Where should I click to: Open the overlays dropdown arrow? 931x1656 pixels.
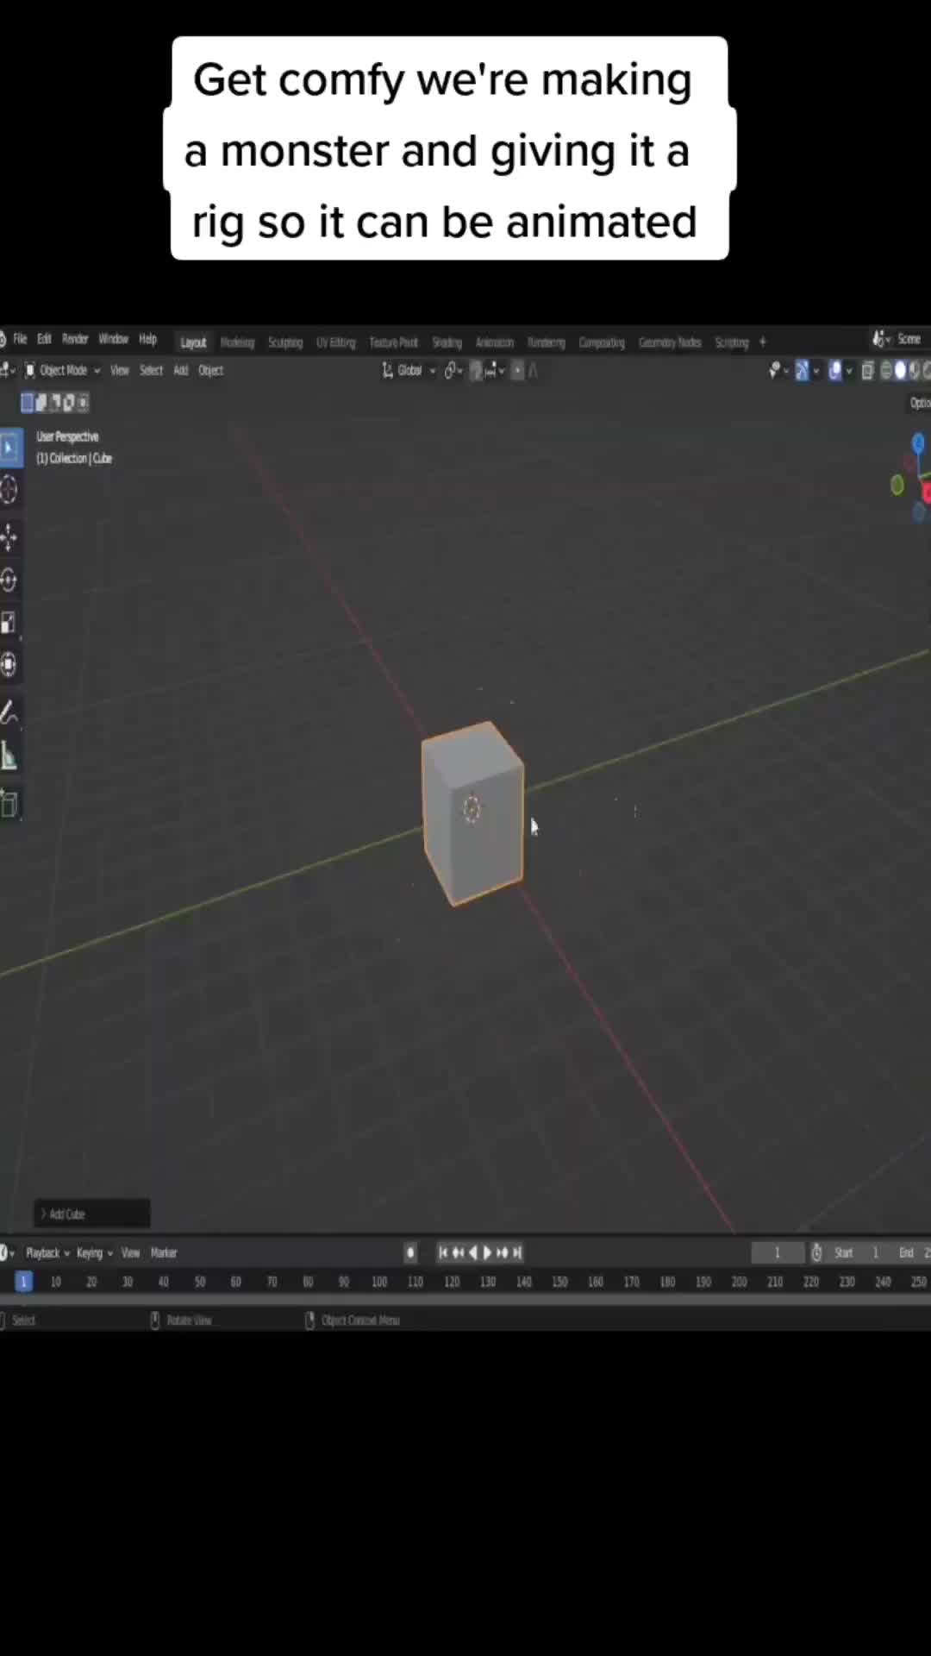click(849, 371)
